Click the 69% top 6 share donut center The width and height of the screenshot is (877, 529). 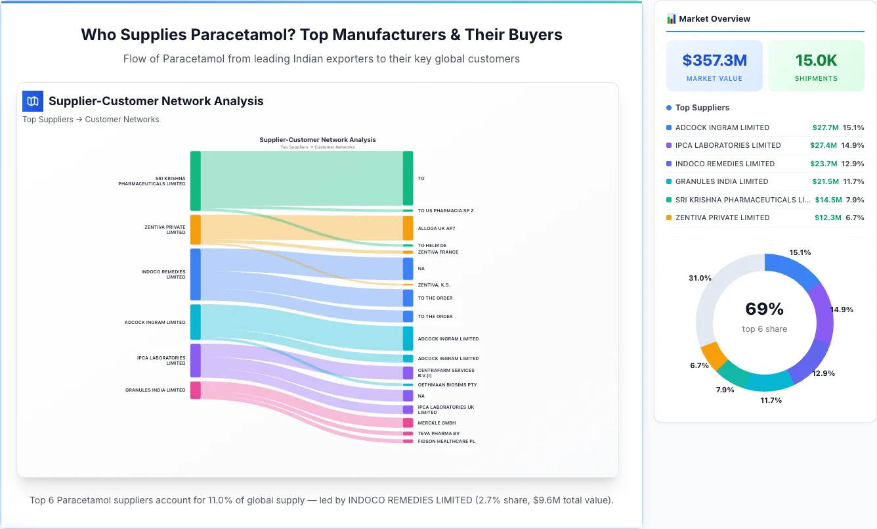(x=765, y=319)
